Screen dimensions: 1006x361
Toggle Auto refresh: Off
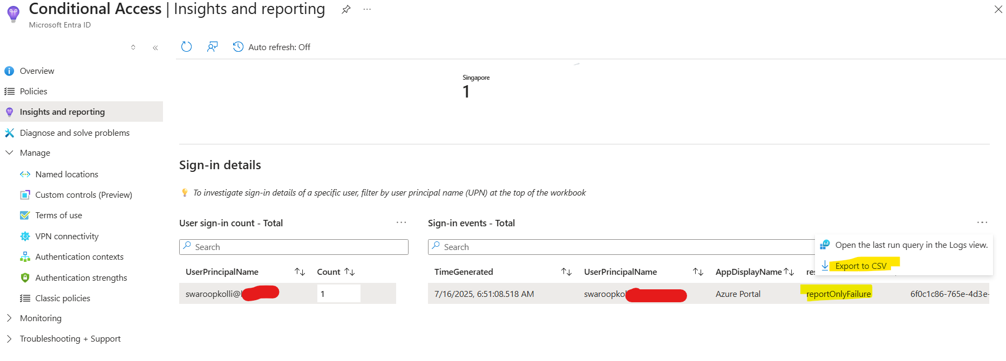pos(279,47)
